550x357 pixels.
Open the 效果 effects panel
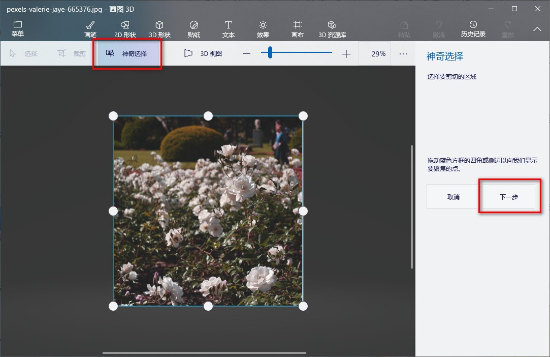(x=263, y=28)
